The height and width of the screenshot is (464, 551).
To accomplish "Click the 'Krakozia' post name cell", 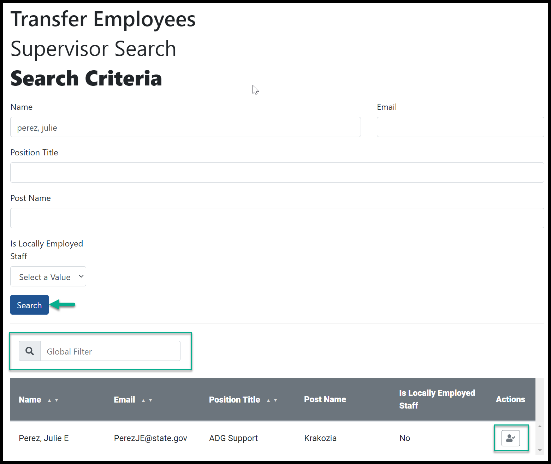I will point(320,438).
